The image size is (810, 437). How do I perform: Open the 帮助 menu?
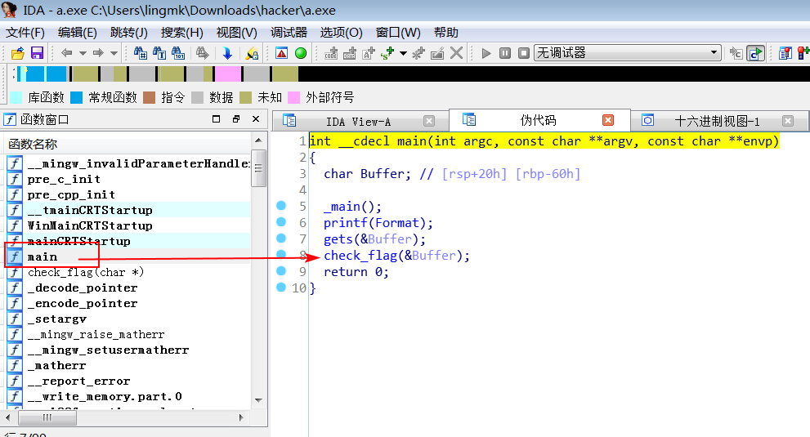pyautogui.click(x=445, y=33)
